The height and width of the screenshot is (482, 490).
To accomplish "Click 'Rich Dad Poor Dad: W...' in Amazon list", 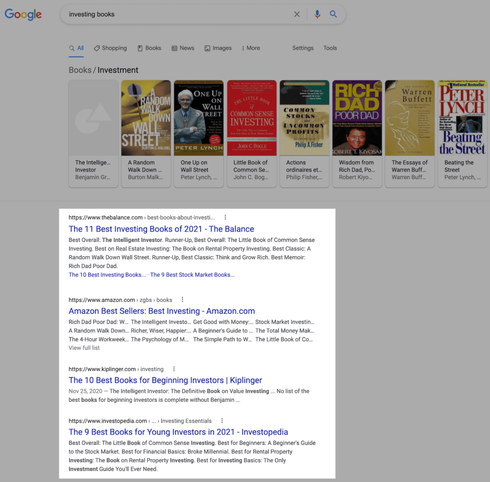I will 99,322.
